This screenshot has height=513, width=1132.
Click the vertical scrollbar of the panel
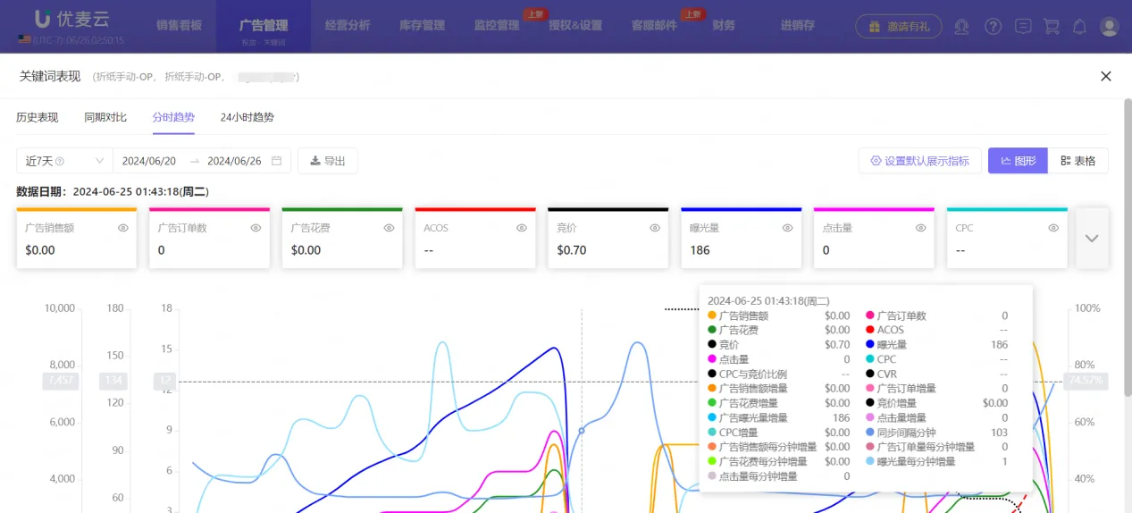[x=1128, y=246]
